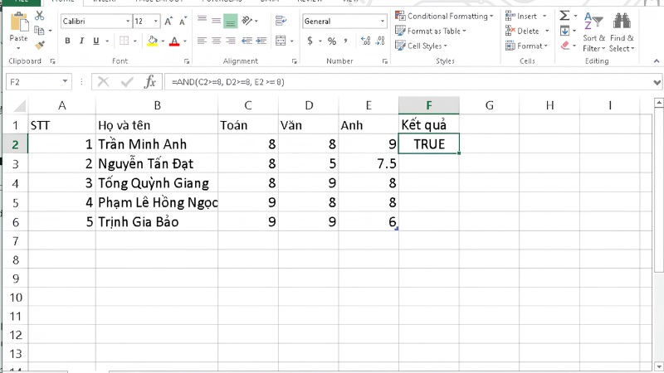This screenshot has height=373, width=664.
Task: Open the Format cells menu
Action: 526,46
